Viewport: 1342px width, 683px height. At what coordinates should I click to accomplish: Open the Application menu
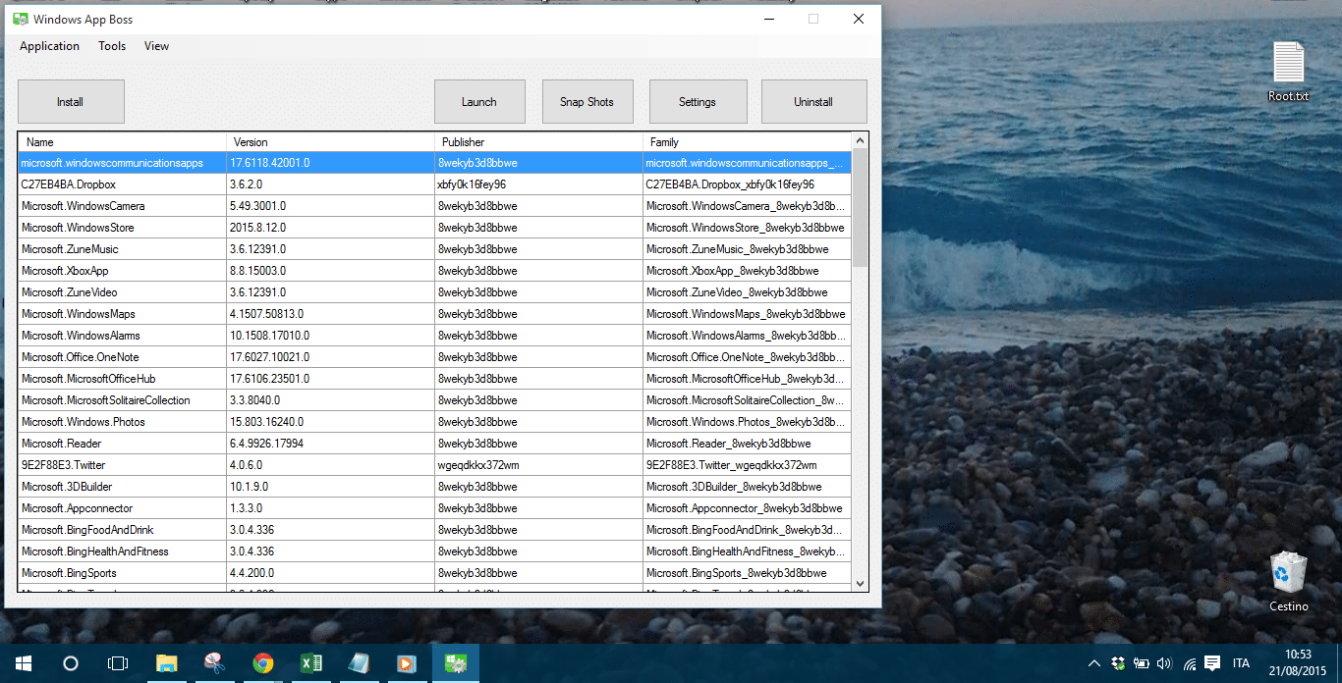click(x=48, y=45)
